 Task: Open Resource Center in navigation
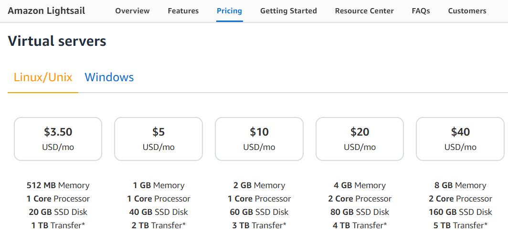(x=364, y=11)
